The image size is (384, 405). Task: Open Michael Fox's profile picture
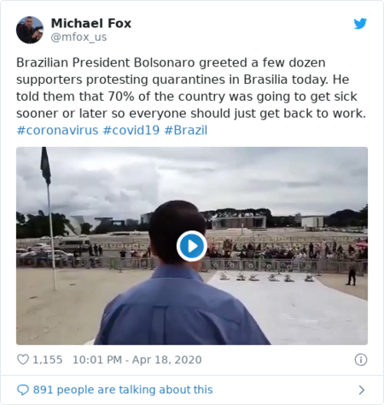coord(30,30)
